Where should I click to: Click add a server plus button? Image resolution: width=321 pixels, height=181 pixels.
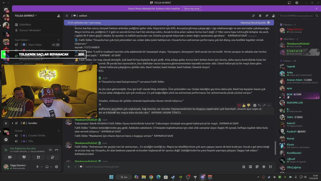pos(6,140)
